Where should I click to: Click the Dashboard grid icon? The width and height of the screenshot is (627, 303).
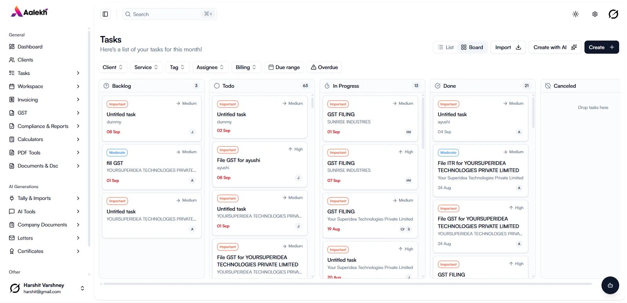click(12, 47)
